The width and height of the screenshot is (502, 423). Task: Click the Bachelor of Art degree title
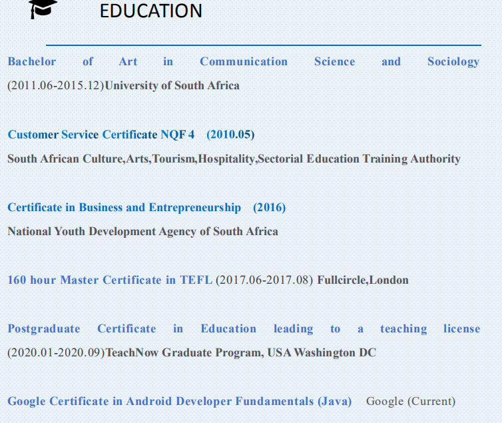243,61
